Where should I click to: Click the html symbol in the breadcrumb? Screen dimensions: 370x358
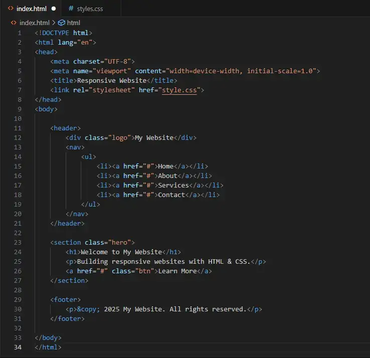[x=73, y=23]
